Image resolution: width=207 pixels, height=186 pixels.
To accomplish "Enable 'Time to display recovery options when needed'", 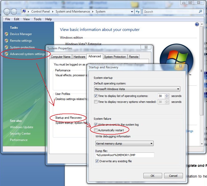I will tap(96, 102).
